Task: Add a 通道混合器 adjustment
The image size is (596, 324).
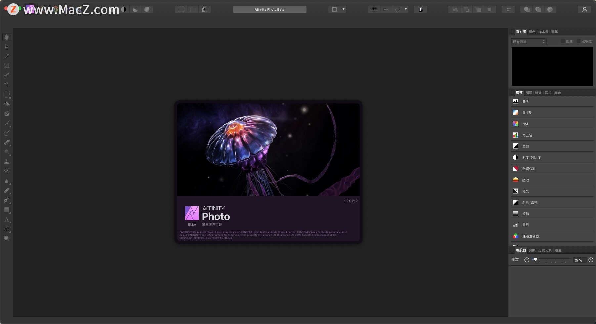Action: 552,236
